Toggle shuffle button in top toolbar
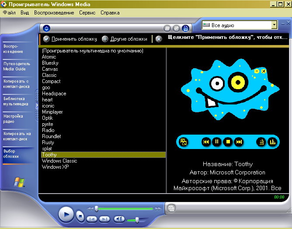The height and width of the screenshot is (229, 292). 167,28
